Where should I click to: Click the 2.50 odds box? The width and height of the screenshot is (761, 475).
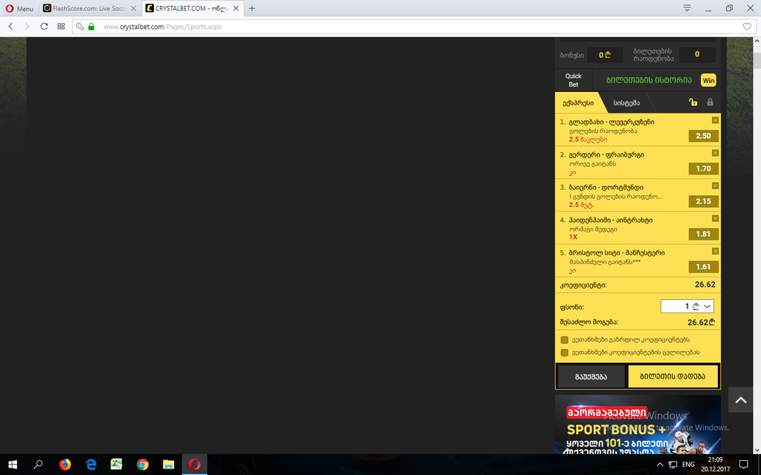click(703, 136)
